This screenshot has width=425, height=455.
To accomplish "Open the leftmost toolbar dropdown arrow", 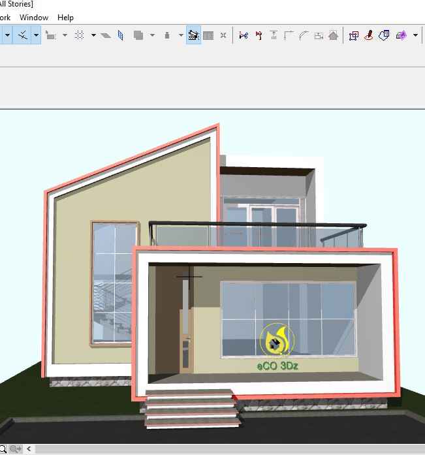I will coord(7,35).
